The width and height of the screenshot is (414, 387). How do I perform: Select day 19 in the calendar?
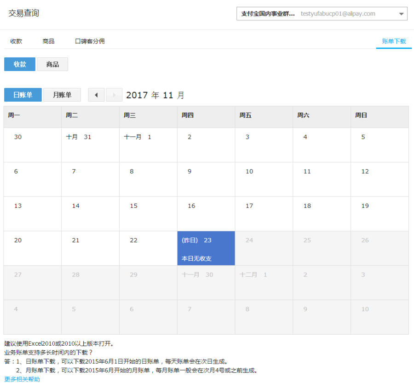[379, 214]
